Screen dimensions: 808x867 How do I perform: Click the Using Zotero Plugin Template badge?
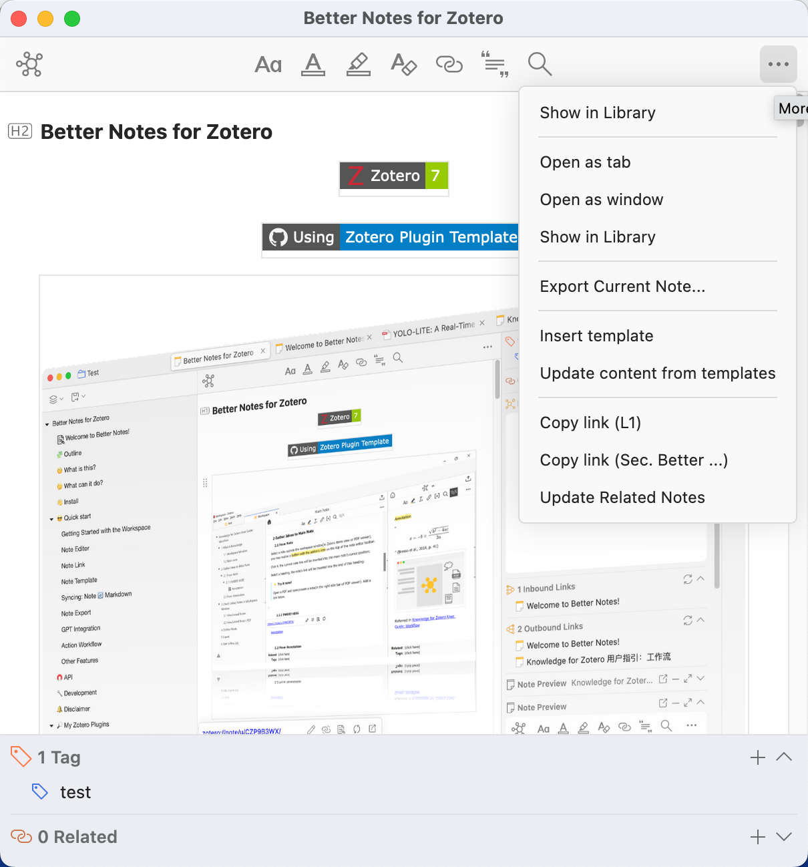[391, 237]
